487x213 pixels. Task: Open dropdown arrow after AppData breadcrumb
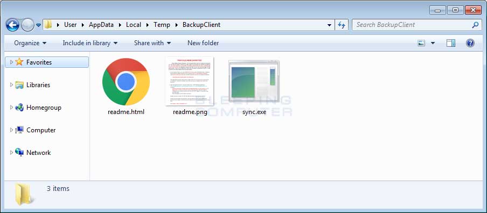click(120, 25)
